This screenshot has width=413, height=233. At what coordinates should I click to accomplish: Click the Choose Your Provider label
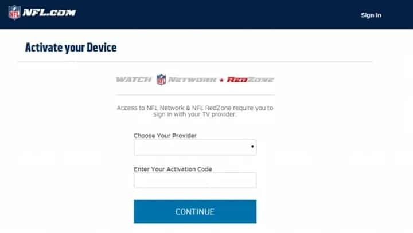pyautogui.click(x=165, y=136)
